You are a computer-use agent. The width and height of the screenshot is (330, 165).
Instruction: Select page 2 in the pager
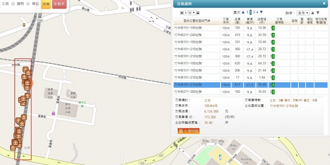click(x=250, y=12)
